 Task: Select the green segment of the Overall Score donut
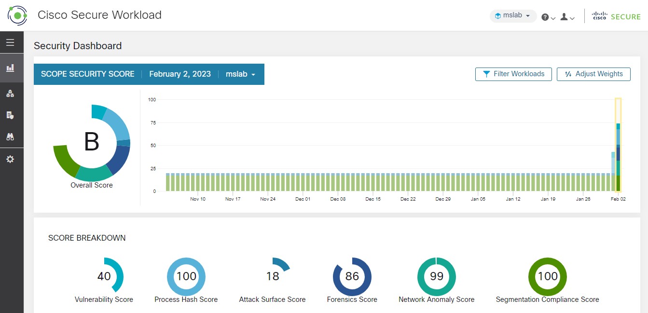(66, 161)
